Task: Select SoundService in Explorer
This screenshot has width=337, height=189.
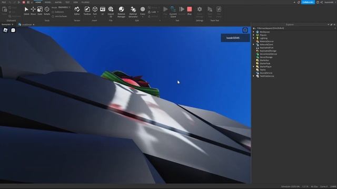Action: (x=266, y=73)
